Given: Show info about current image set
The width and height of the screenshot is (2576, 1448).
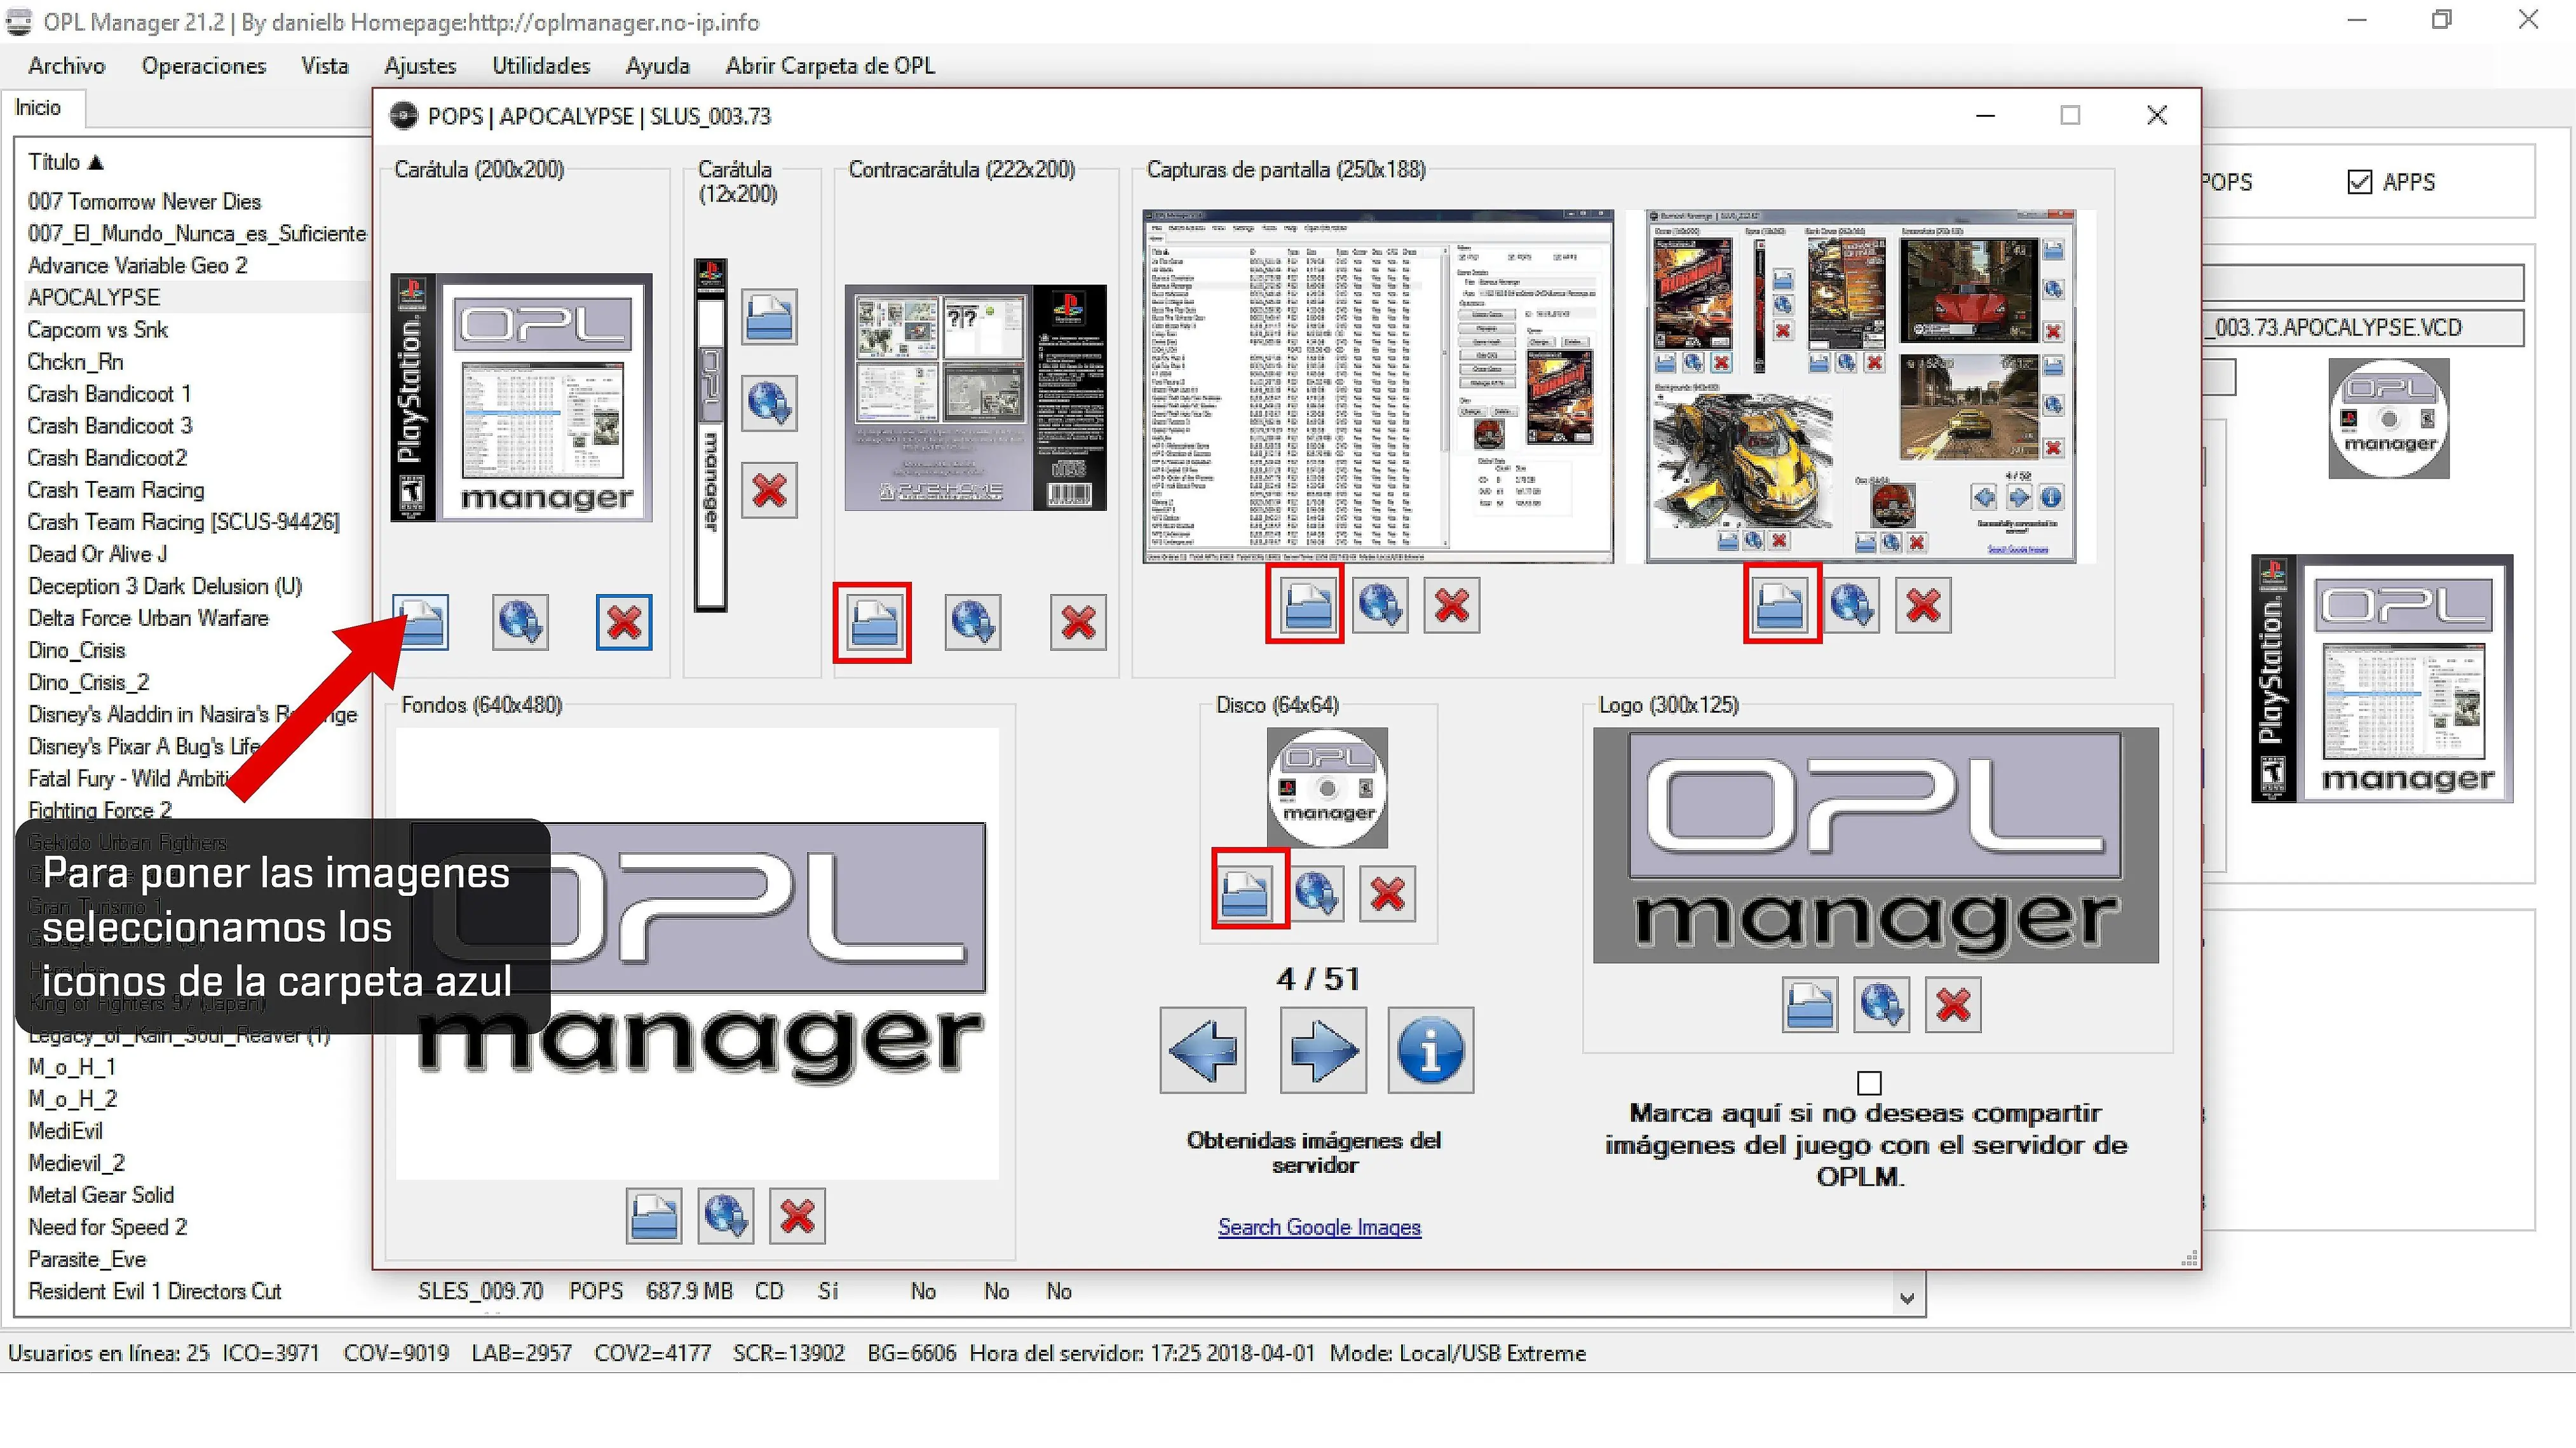Looking at the screenshot, I should [x=1430, y=1050].
